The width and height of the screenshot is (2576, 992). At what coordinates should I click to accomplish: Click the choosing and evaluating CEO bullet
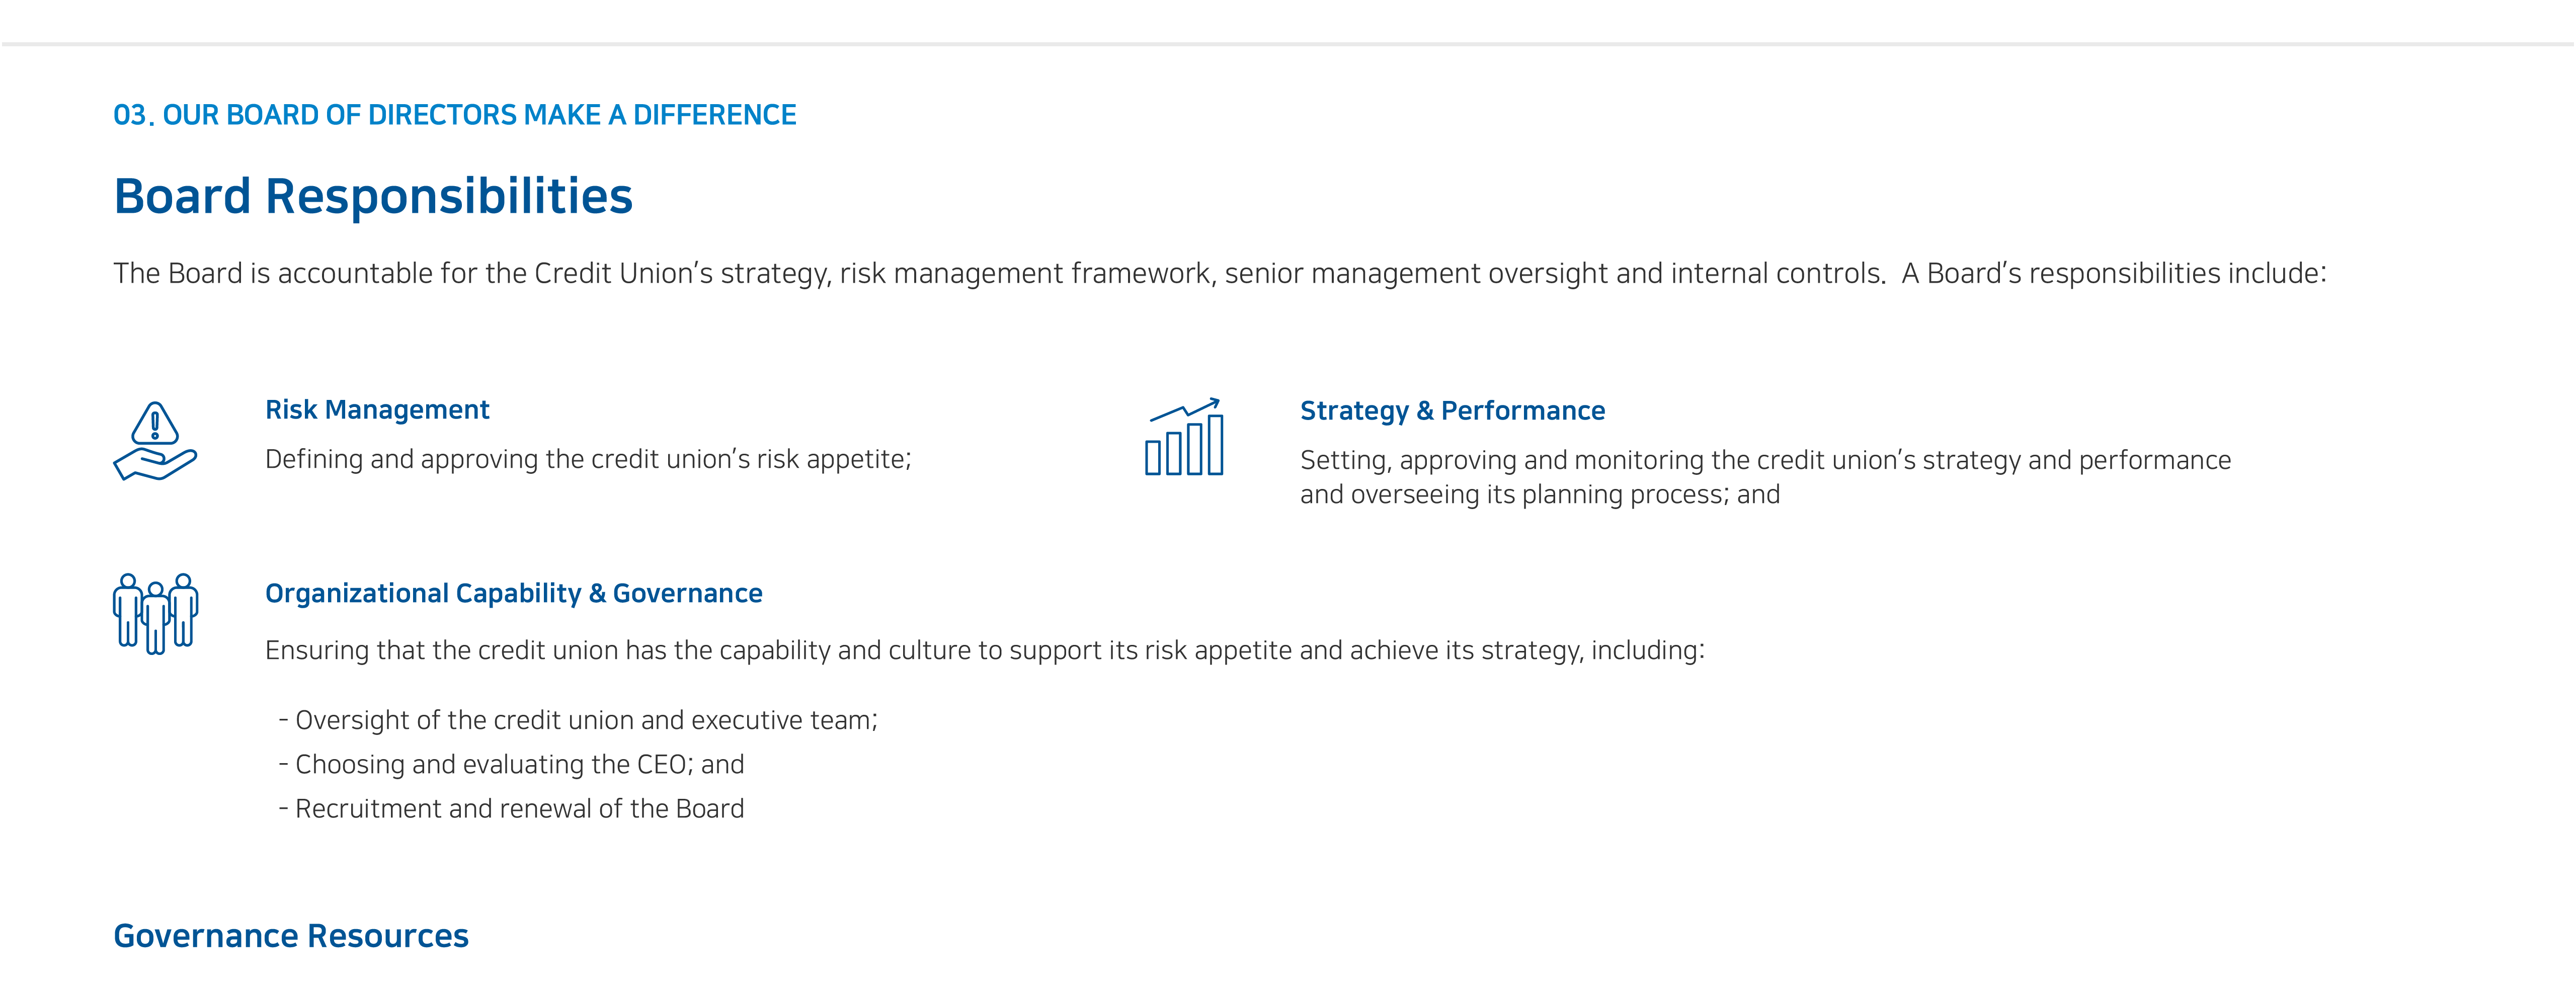(511, 764)
